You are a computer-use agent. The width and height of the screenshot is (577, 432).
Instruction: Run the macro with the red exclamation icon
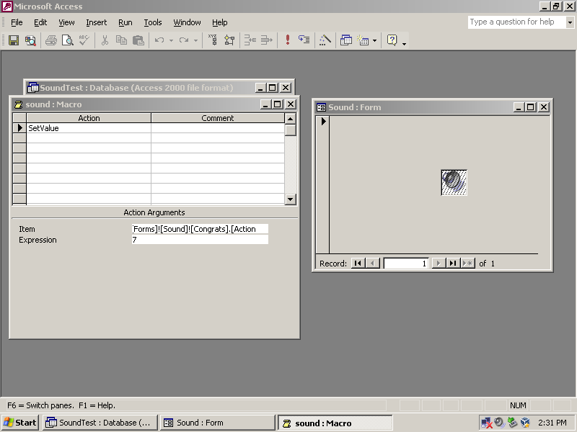[288, 40]
